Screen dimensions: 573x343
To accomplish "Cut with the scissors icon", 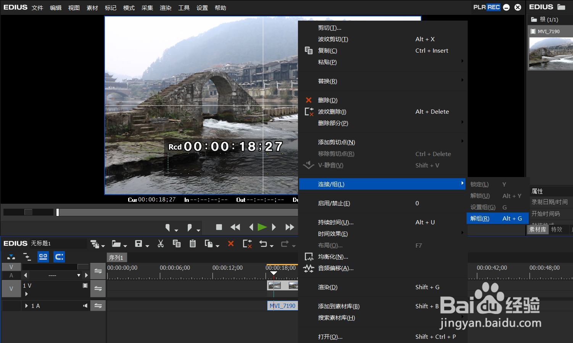I will (x=161, y=243).
